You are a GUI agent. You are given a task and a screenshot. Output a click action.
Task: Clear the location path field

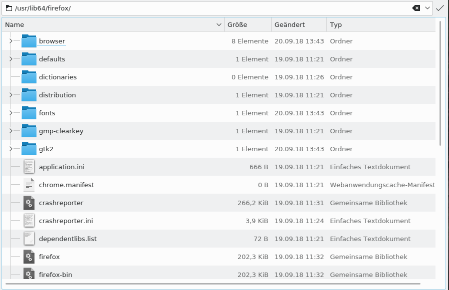click(416, 8)
